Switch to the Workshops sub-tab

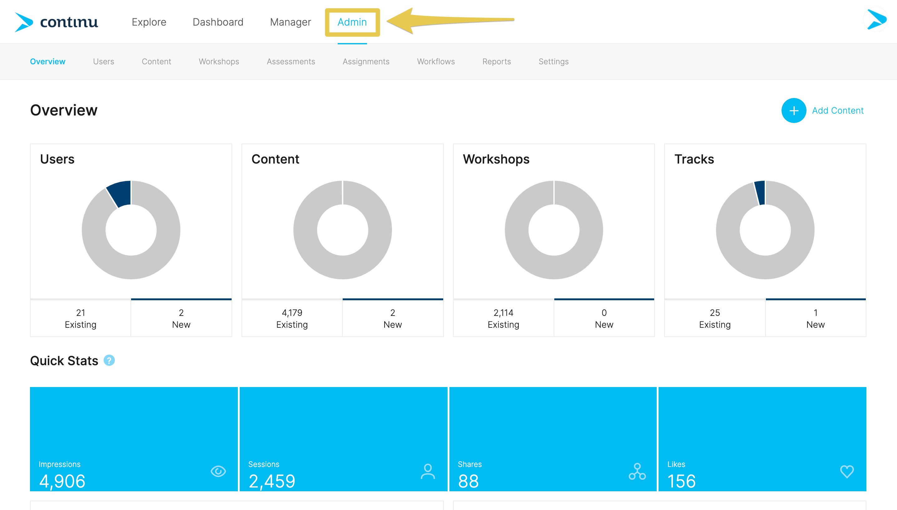pyautogui.click(x=219, y=62)
